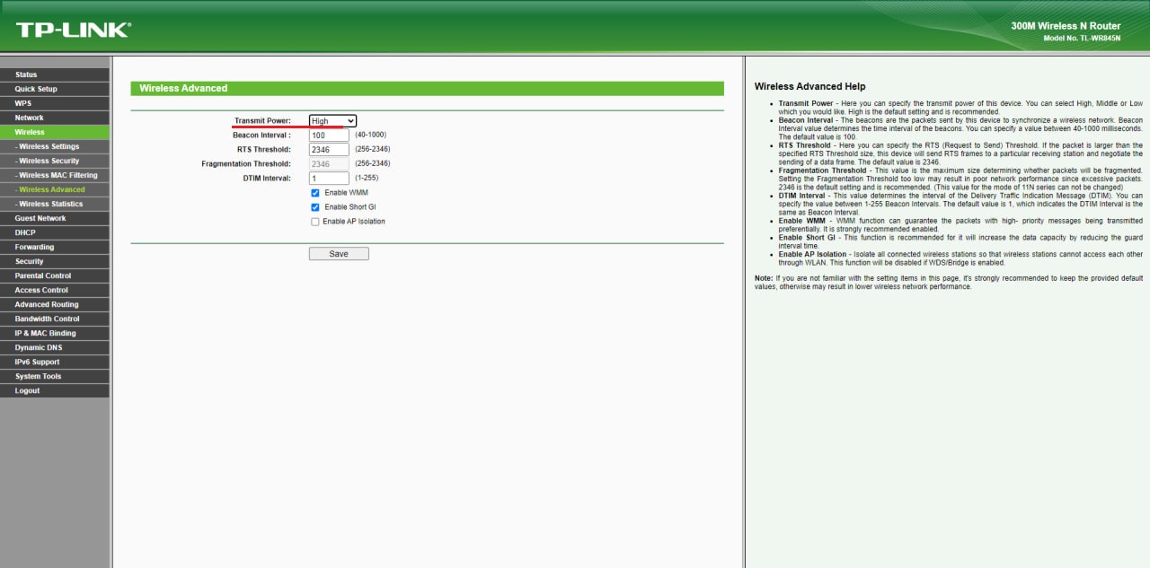Screen dimensions: 1150x568
Task: Check the Enable AP Isolation box
Action: coord(315,222)
